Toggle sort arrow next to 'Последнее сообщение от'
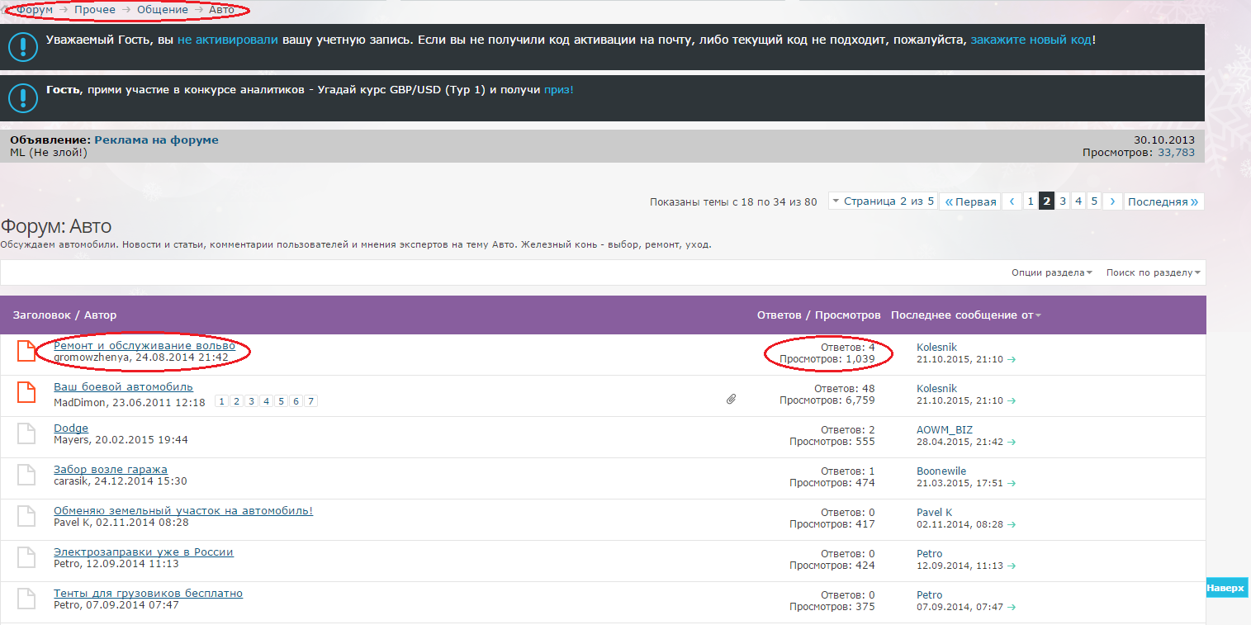1251x625 pixels. click(1038, 315)
